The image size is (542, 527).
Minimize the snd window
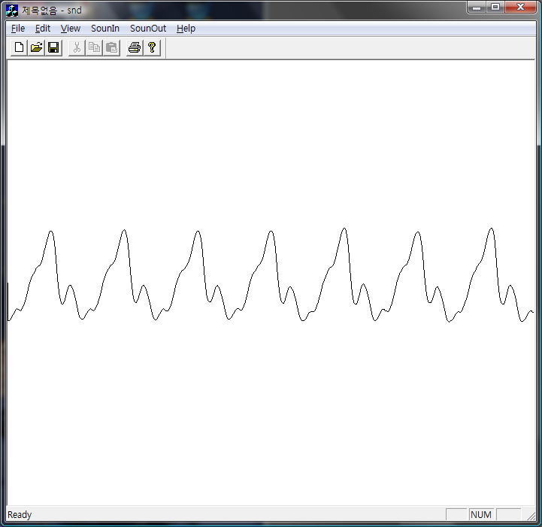tap(477, 7)
